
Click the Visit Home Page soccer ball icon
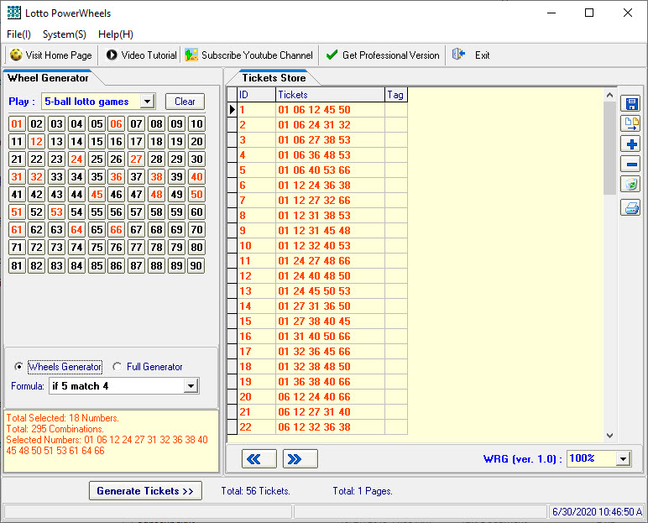(x=16, y=55)
